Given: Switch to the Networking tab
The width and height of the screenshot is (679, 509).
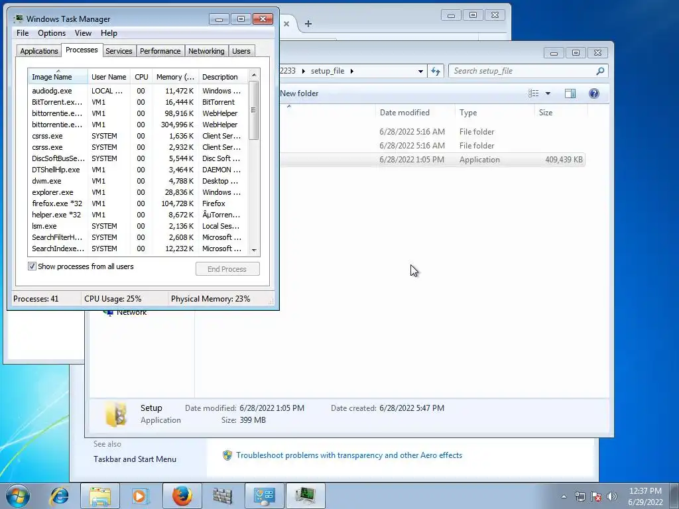Looking at the screenshot, I should pos(206,51).
